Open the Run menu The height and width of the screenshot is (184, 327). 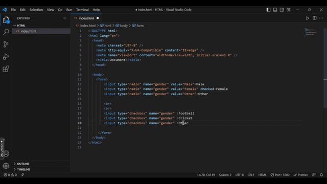69,10
